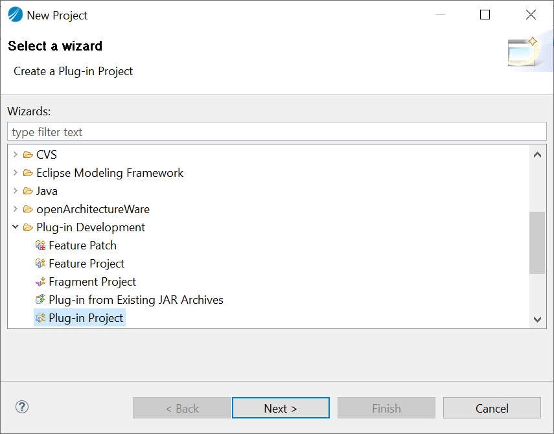This screenshot has height=434, width=554.
Task: Expand the CVS category
Action: (x=16, y=155)
